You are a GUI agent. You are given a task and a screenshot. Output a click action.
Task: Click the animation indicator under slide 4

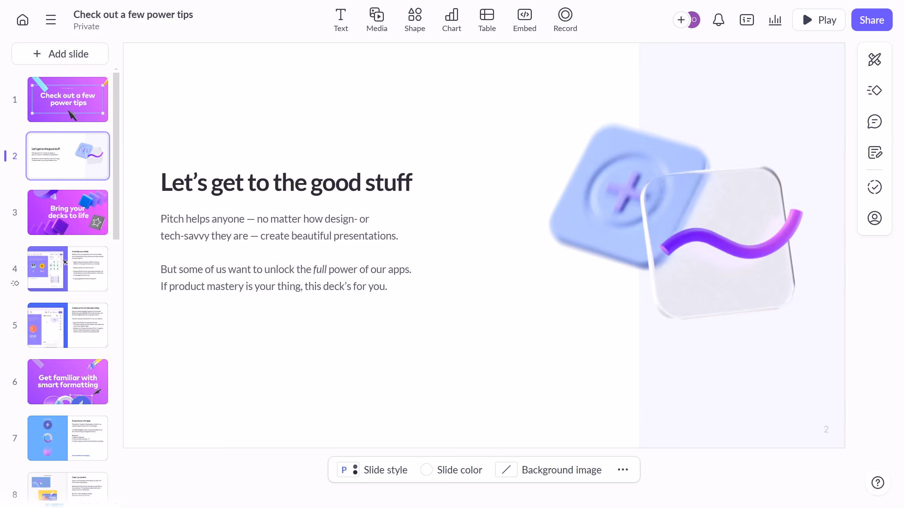(x=15, y=283)
